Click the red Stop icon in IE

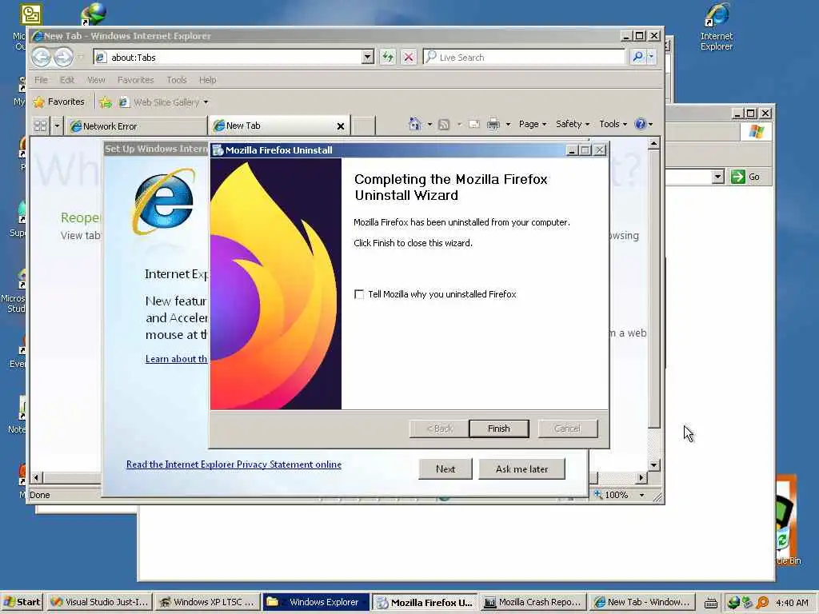click(x=409, y=57)
